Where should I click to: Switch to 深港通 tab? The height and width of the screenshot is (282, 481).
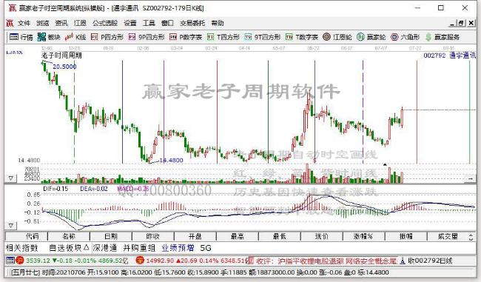tap(105, 248)
